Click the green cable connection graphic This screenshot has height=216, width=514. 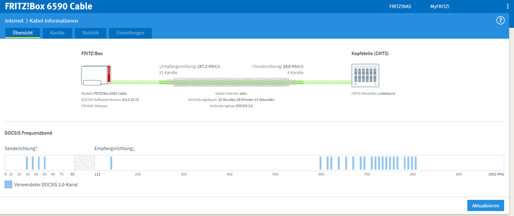[231, 82]
